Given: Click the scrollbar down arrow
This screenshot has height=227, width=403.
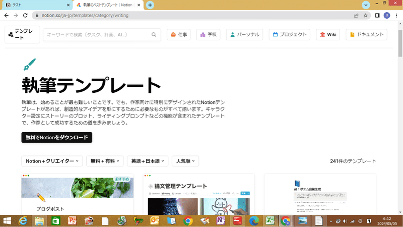Looking at the screenshot, I should (400, 212).
